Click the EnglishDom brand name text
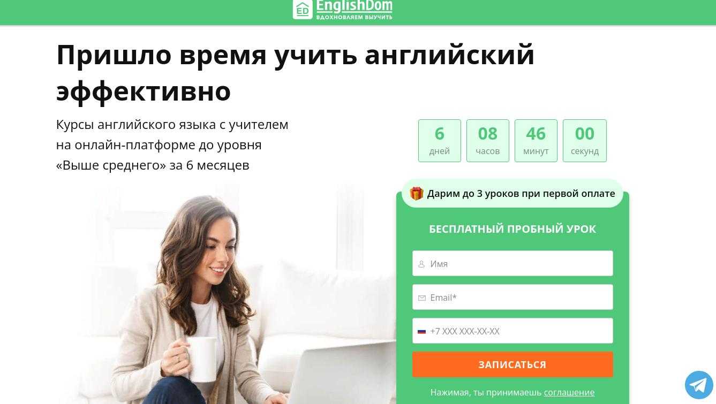 tap(355, 6)
